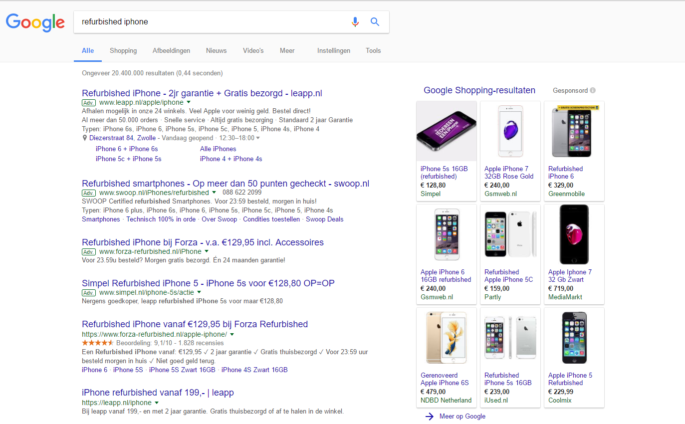
Task: Click the magnifying glass search button
Action: tap(375, 22)
